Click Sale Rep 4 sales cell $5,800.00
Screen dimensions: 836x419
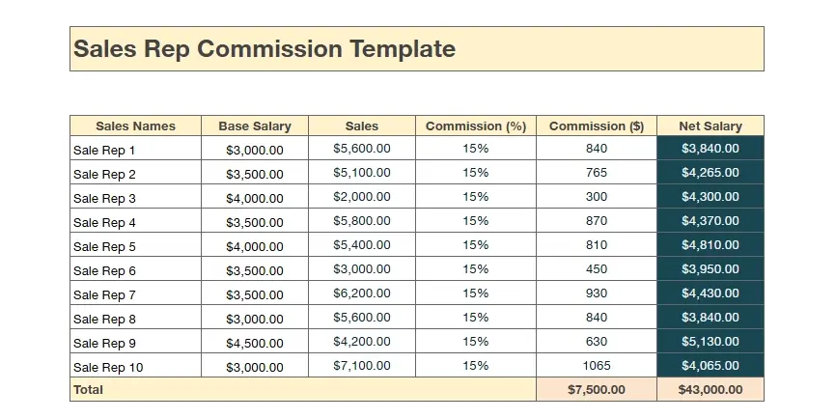pos(361,221)
